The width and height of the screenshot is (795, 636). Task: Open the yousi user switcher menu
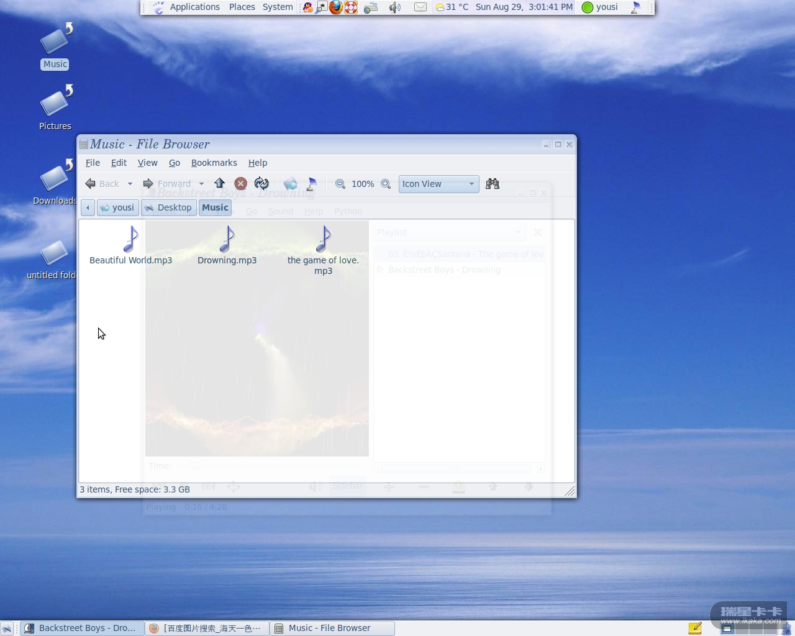click(600, 7)
